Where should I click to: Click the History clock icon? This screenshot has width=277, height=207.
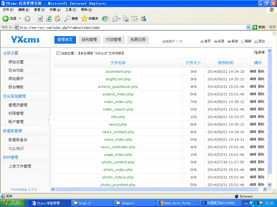pyautogui.click(x=105, y=19)
